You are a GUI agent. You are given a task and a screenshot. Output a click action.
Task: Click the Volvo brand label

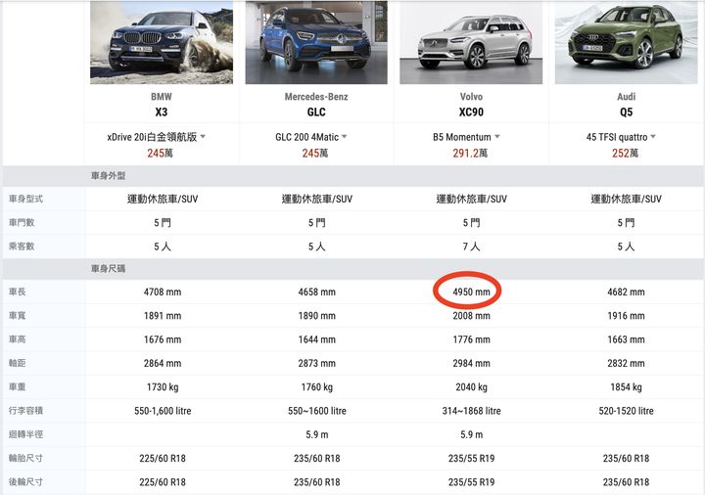[471, 97]
